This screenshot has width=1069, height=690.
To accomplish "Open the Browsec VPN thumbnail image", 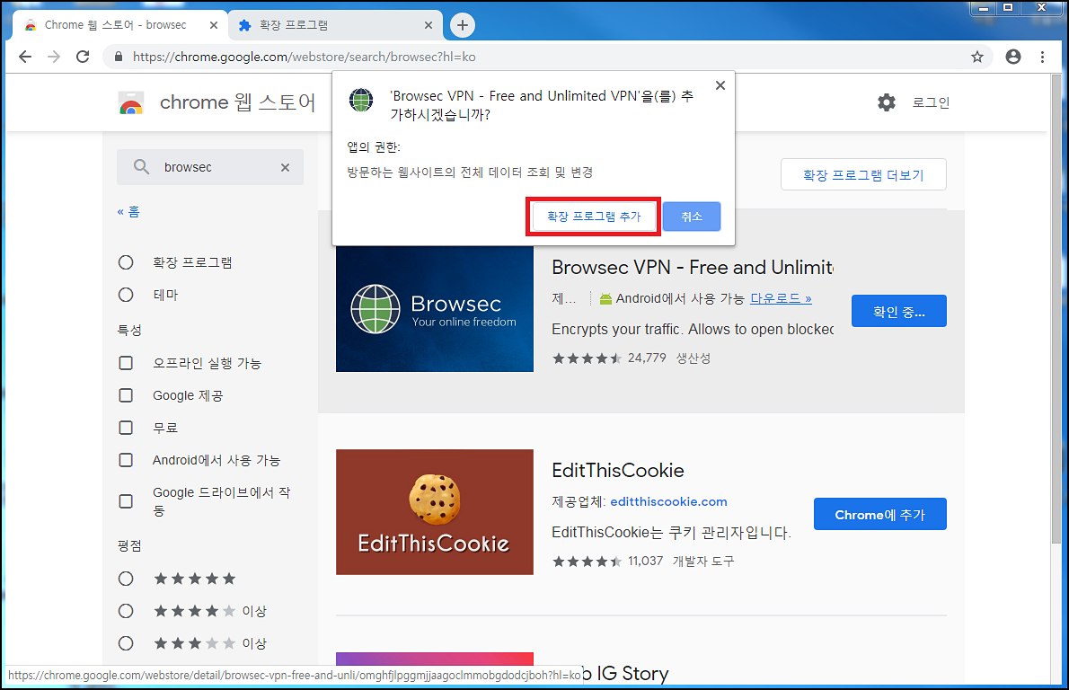I will pyautogui.click(x=434, y=309).
